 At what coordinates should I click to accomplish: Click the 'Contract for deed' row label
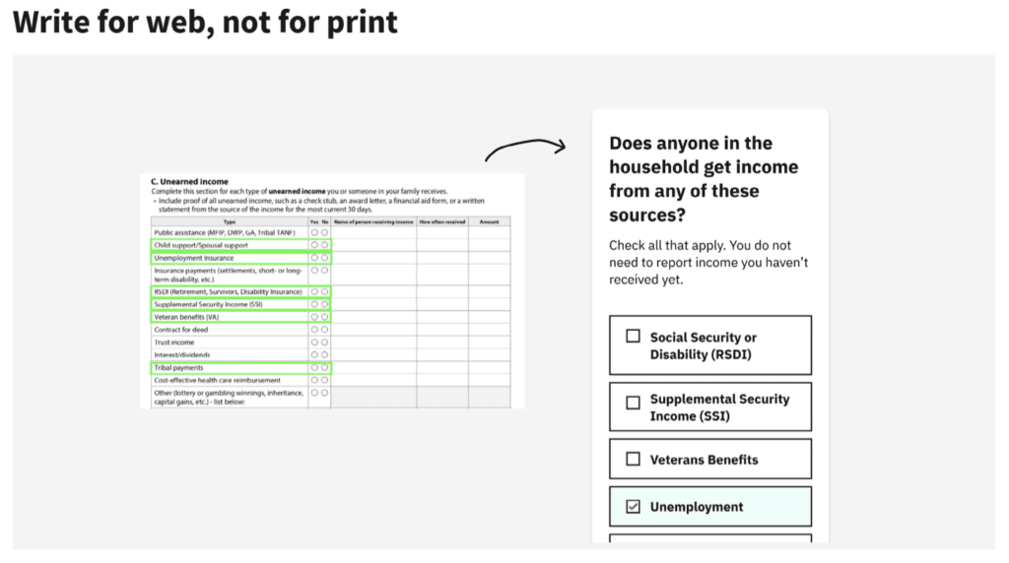[181, 330]
